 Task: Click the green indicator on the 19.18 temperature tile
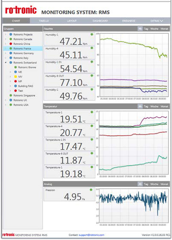coord(92,167)
